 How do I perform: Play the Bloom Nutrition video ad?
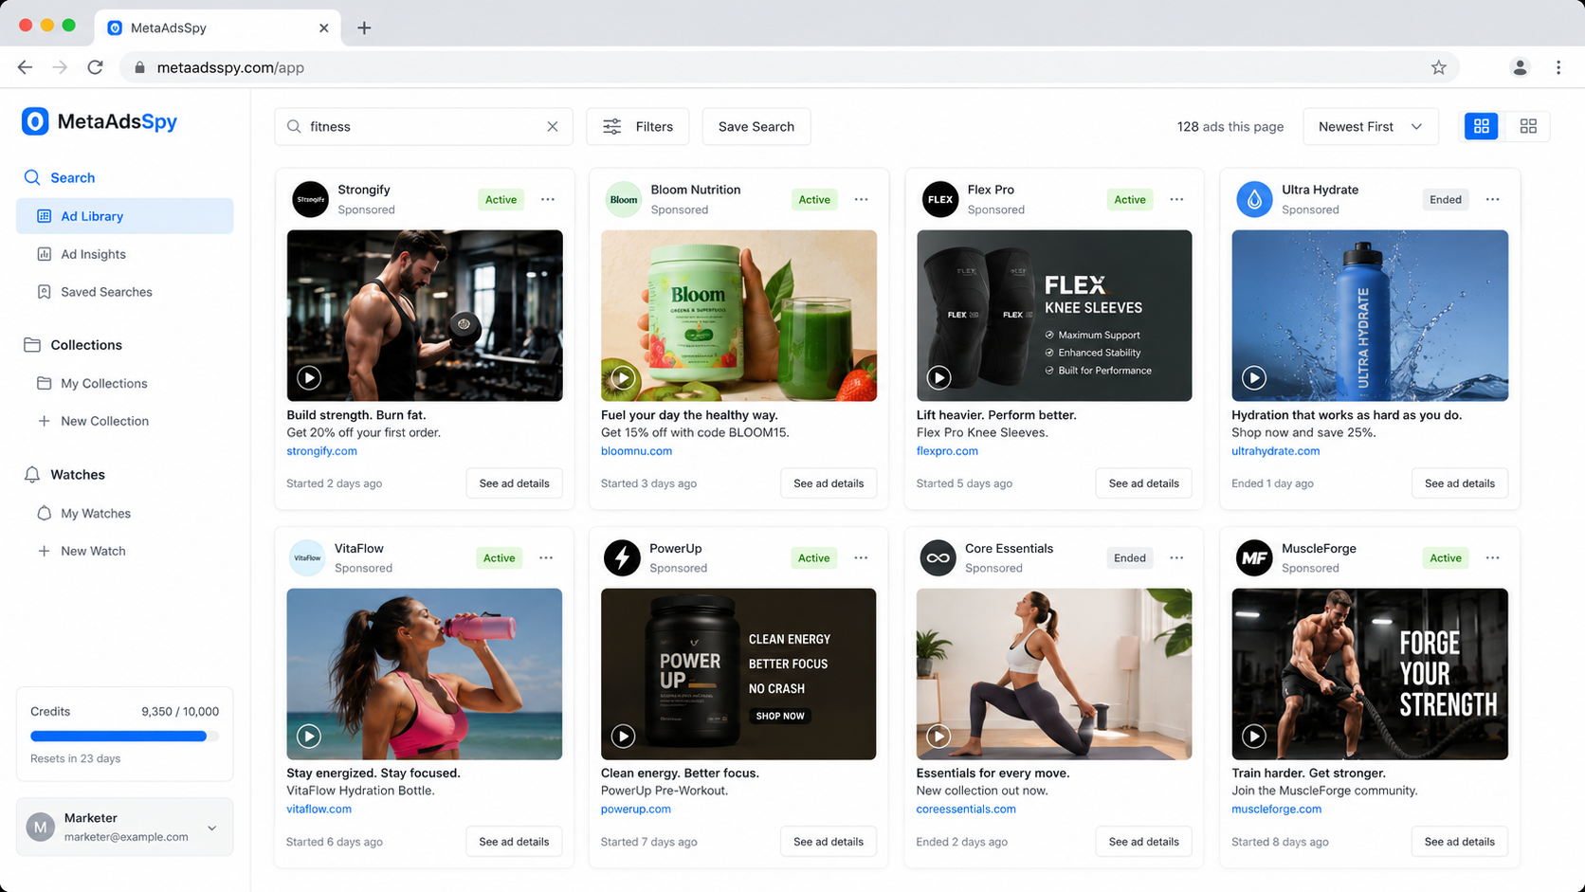(623, 377)
